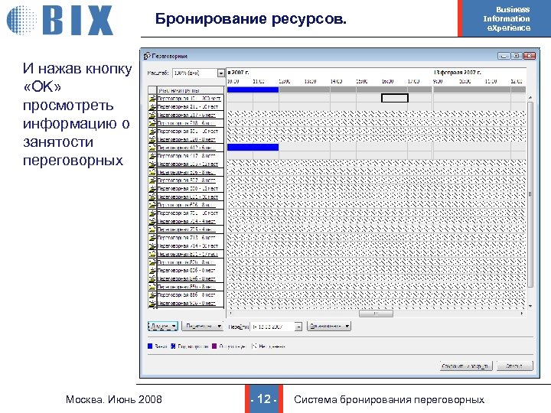Maximize the Переговорные window
The height and width of the screenshot is (413, 551).
(517, 56)
